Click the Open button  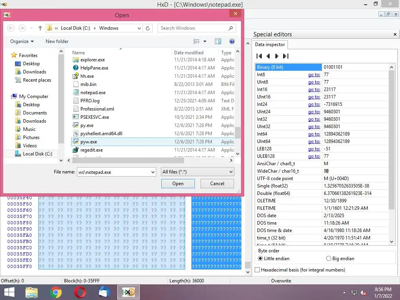click(178, 184)
